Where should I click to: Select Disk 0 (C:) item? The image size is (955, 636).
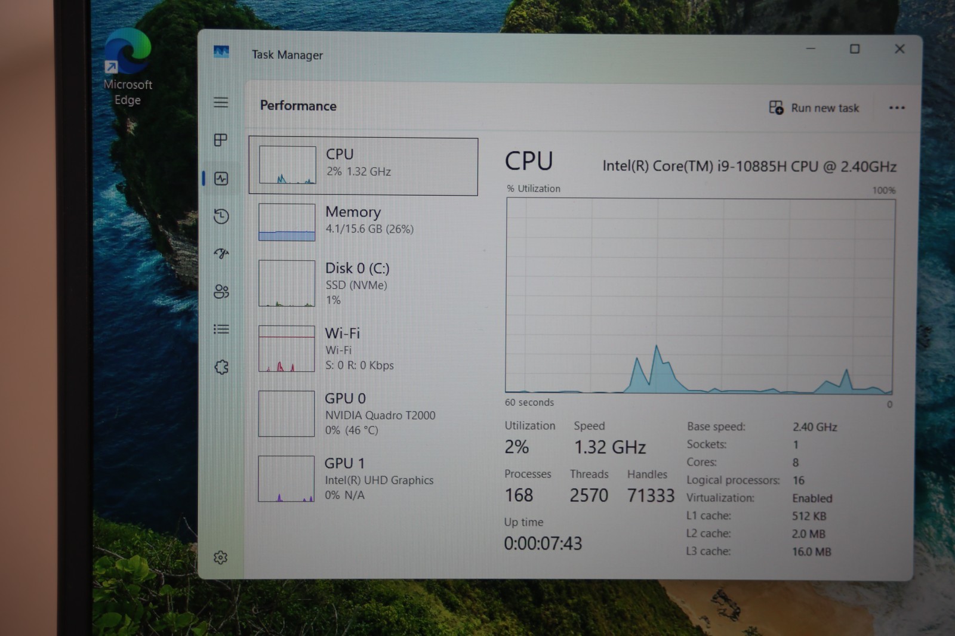363,283
